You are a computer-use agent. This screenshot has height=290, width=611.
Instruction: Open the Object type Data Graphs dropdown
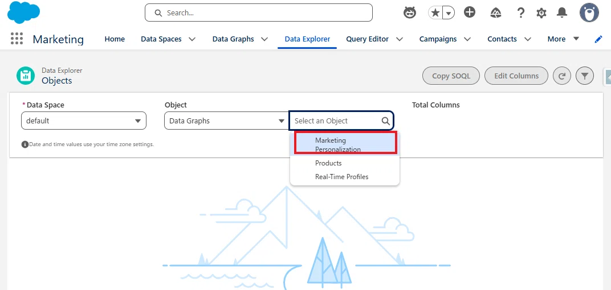(x=226, y=121)
